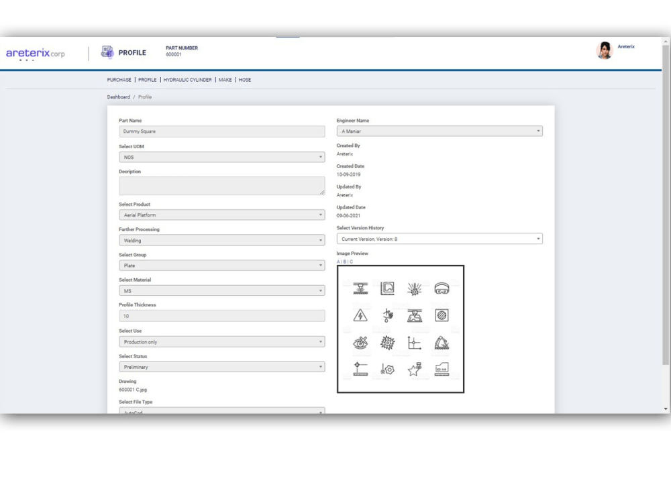Click the Areterix username in the header

[625, 47]
